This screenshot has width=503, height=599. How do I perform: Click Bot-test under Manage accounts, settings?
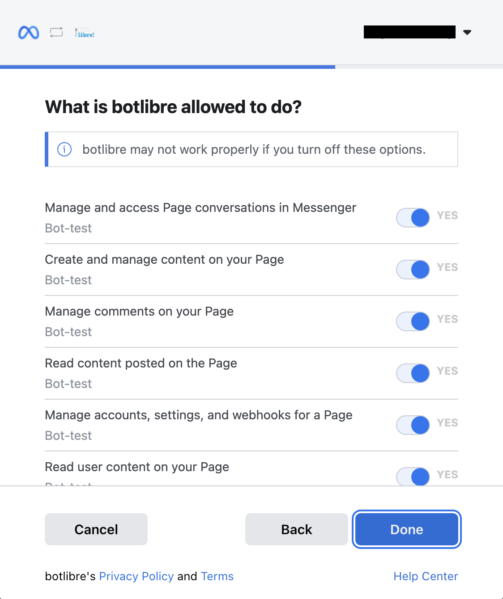(68, 435)
